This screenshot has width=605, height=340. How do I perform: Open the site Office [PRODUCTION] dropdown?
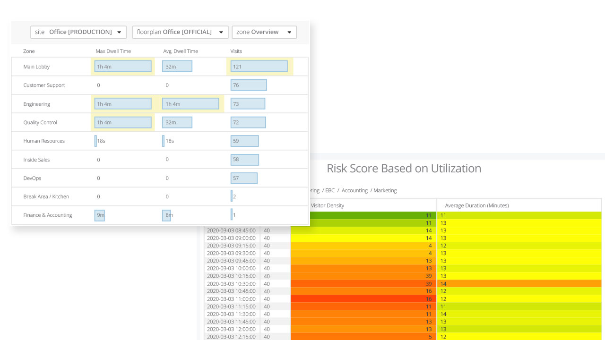click(78, 32)
